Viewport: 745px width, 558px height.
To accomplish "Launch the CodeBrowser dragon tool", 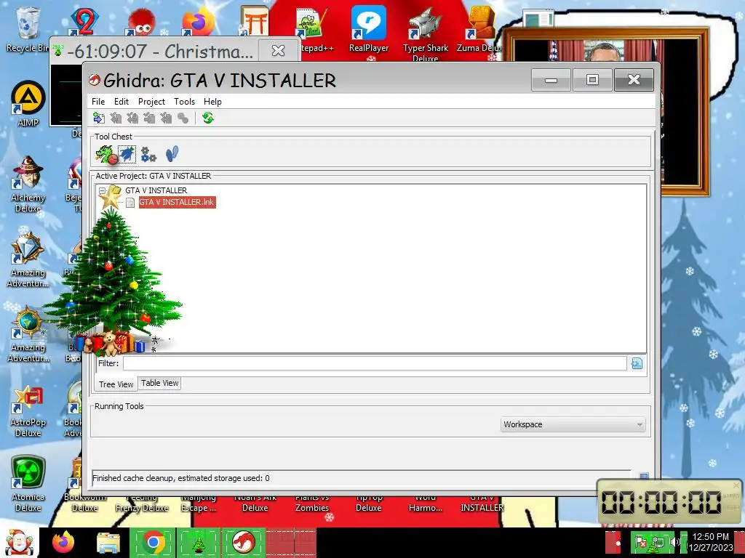I will [x=106, y=154].
